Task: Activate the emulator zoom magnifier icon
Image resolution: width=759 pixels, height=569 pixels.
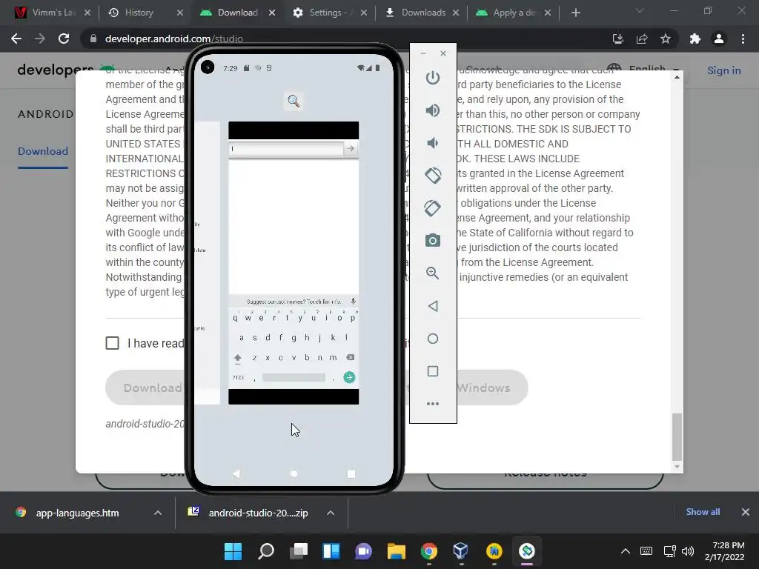Action: click(433, 273)
